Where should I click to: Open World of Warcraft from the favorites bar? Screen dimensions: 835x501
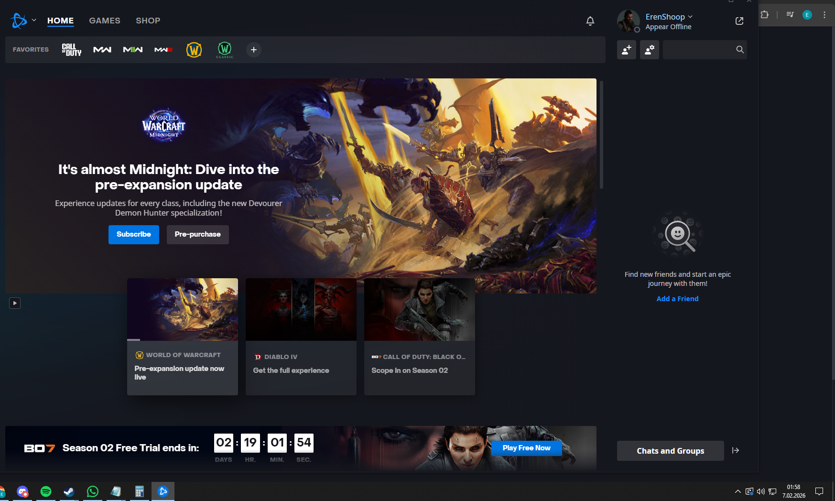tap(194, 50)
